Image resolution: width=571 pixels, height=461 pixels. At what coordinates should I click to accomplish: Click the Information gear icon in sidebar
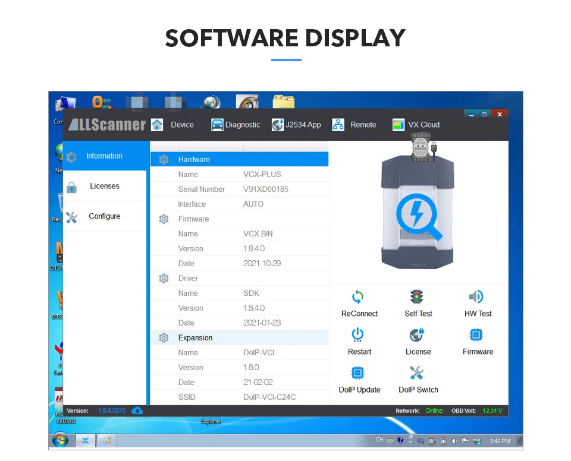tap(71, 157)
